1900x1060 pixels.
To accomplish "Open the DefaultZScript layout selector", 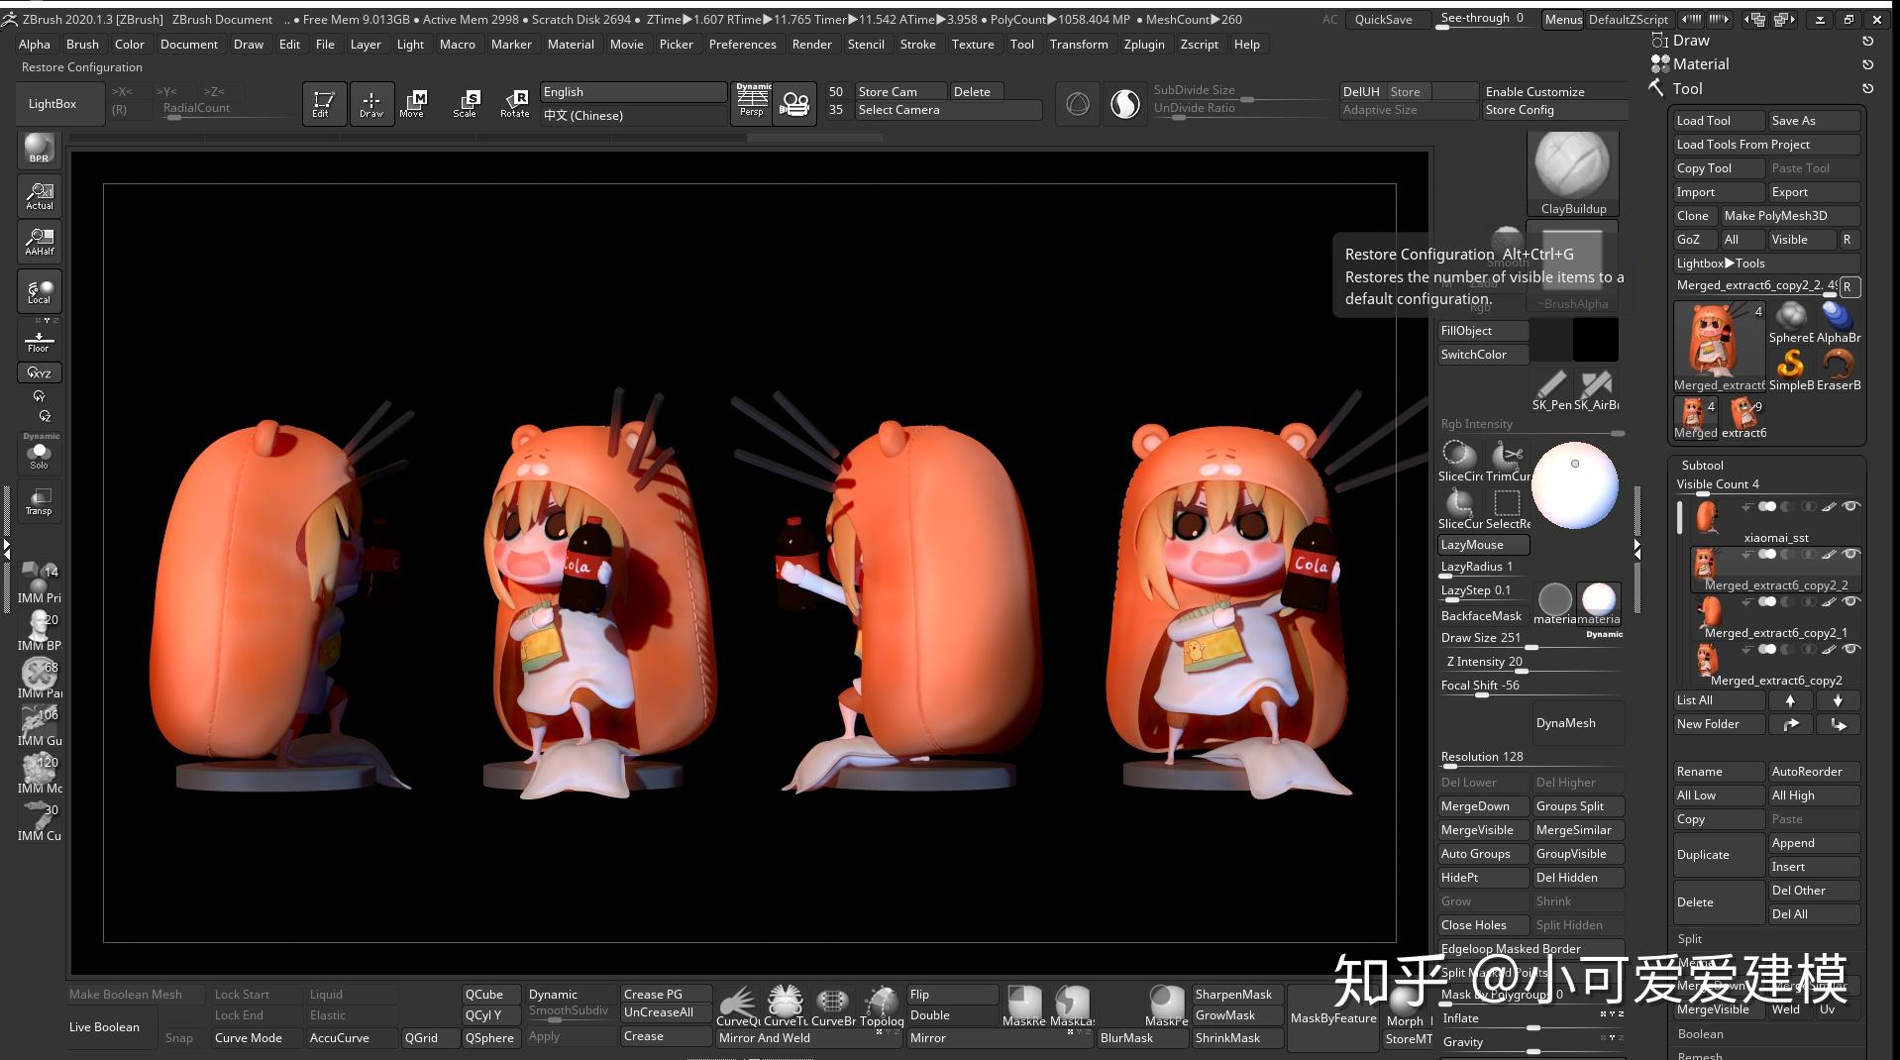I will [x=1629, y=20].
